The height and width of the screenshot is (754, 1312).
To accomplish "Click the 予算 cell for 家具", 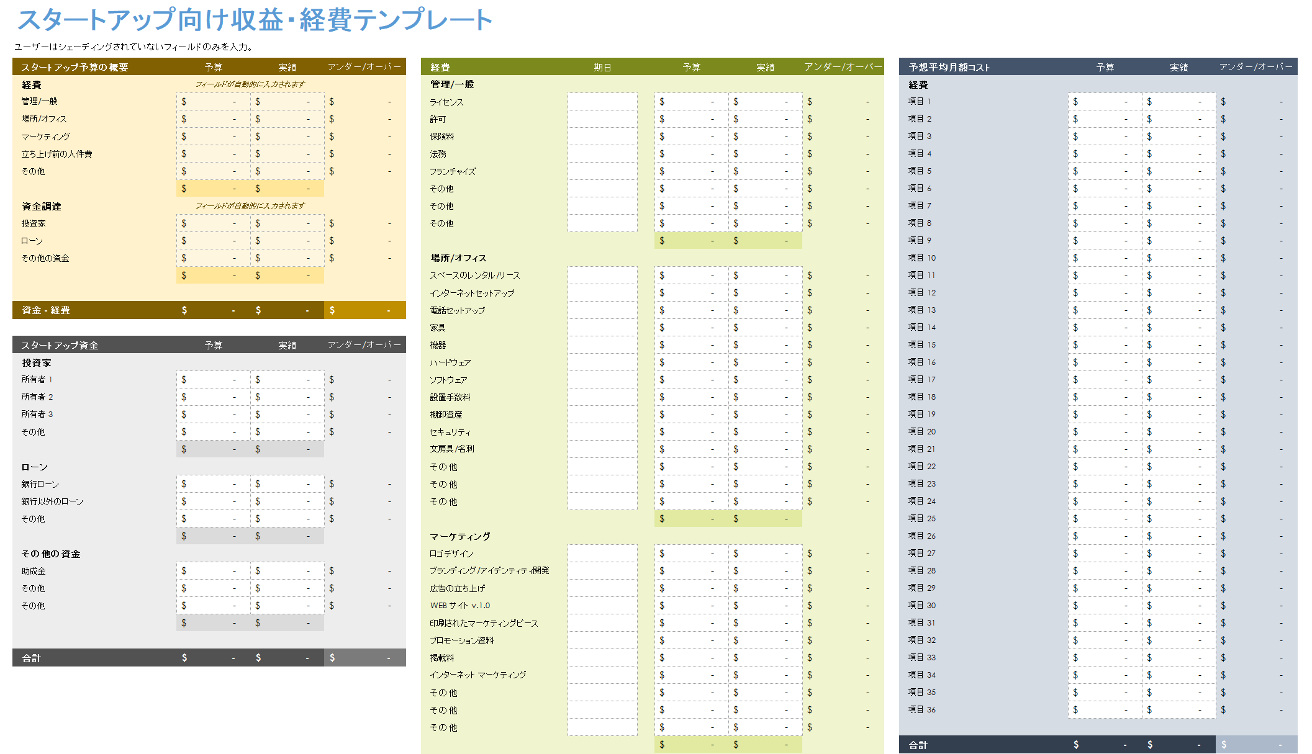I will point(692,328).
